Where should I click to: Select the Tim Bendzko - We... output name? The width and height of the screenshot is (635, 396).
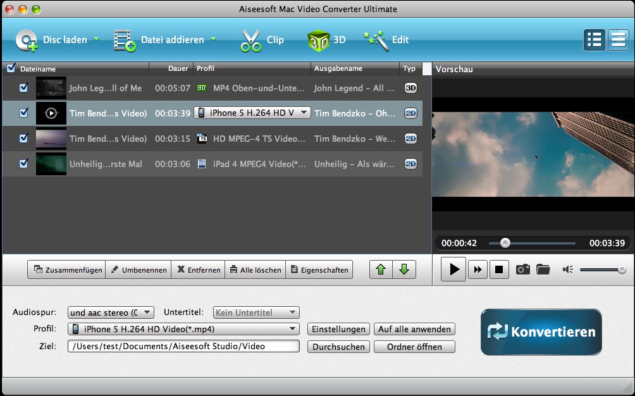click(354, 139)
